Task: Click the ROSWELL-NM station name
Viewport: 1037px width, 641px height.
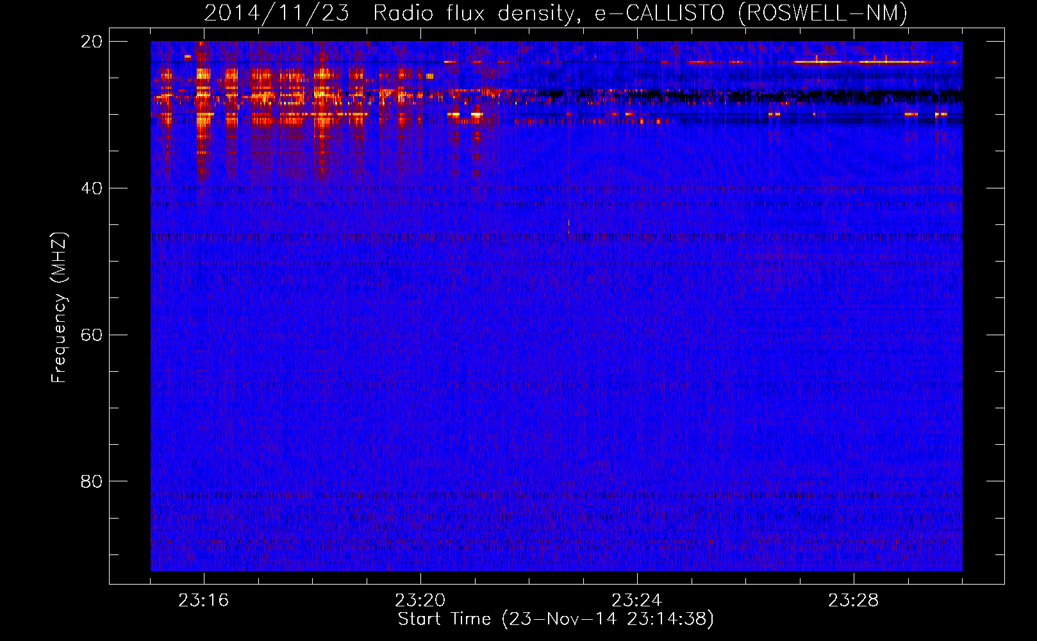Action: (823, 13)
